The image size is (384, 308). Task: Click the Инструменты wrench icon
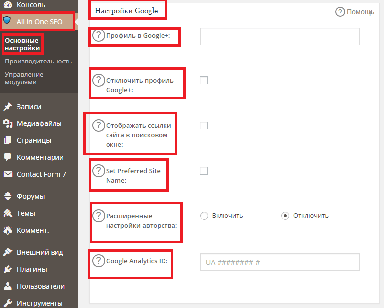click(8, 303)
